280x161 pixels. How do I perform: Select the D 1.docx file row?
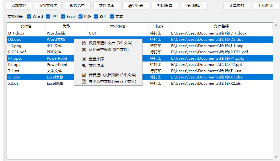point(140,33)
